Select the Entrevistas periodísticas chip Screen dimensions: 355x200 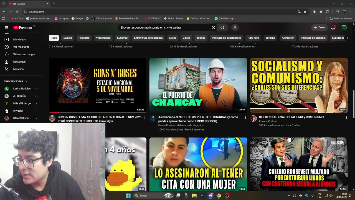pyautogui.click(x=148, y=38)
